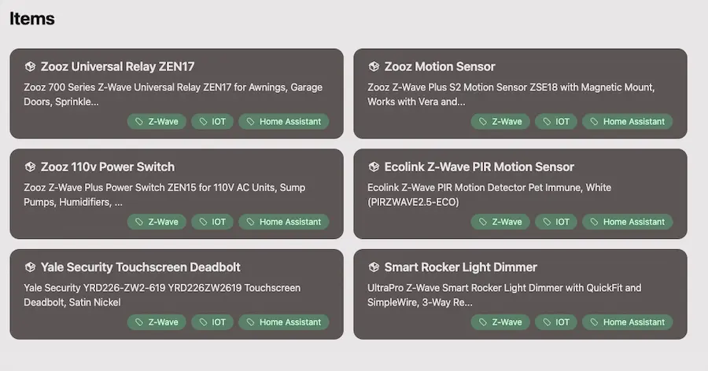Select the Z-Wave tag on Zooz Motion Sensor
Image resolution: width=708 pixels, height=371 pixels.
click(x=500, y=121)
